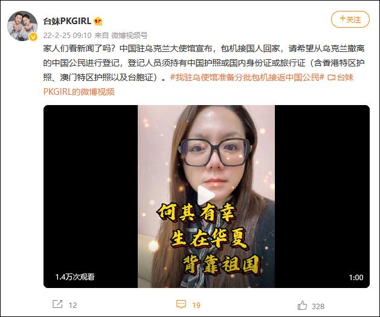Click the crown membership icon beside the username

tap(98, 21)
